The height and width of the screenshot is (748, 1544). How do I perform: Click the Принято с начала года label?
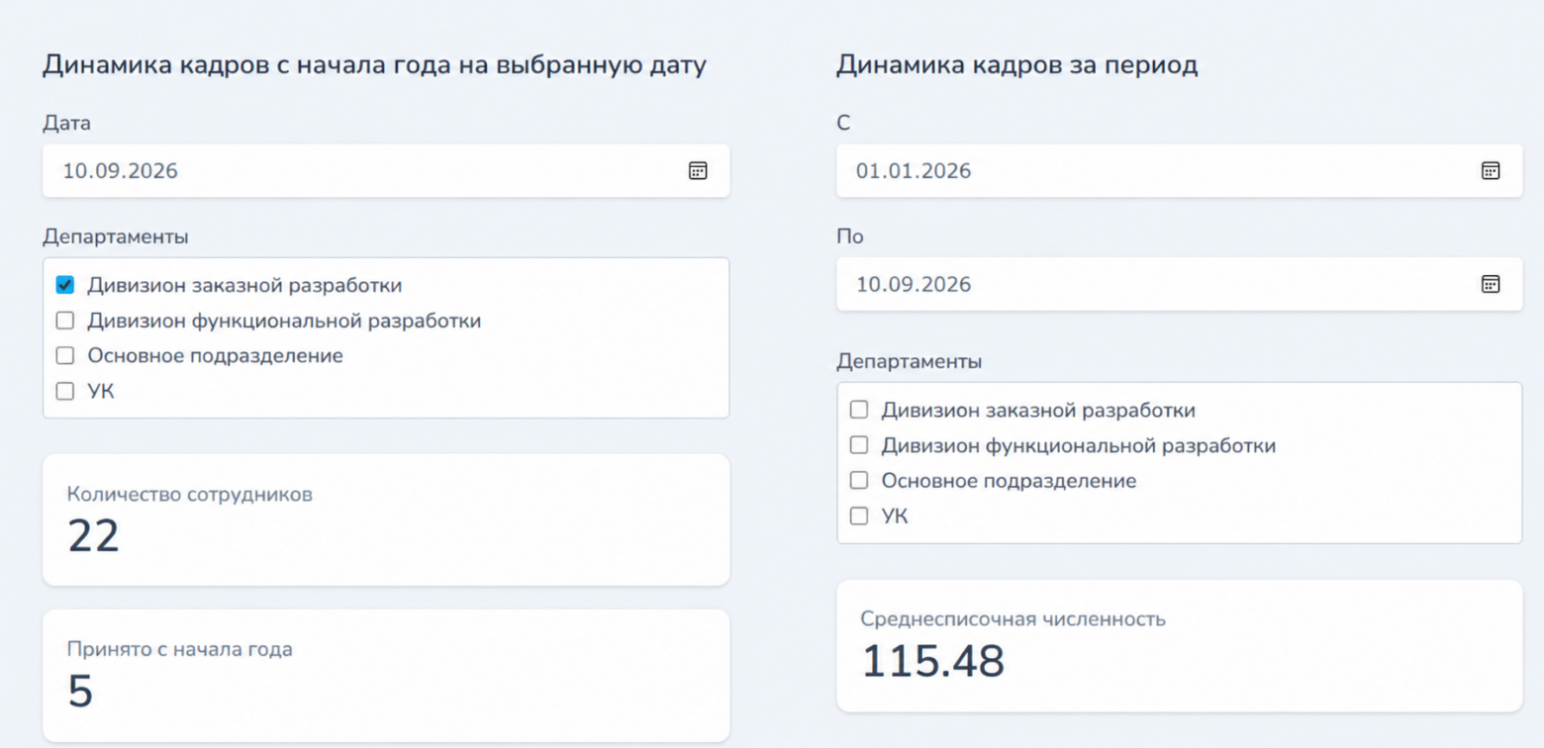pos(180,650)
